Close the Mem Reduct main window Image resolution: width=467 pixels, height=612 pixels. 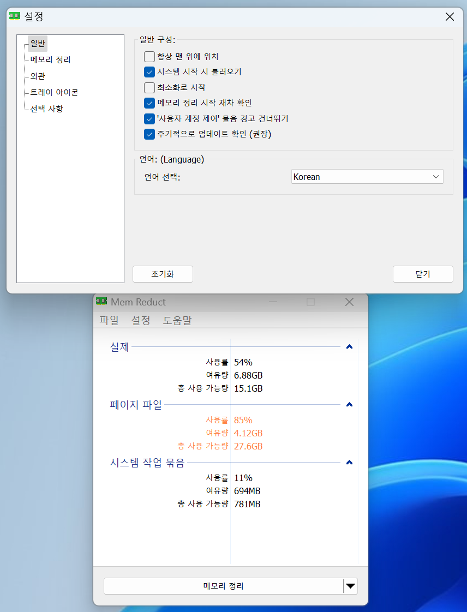tap(350, 302)
